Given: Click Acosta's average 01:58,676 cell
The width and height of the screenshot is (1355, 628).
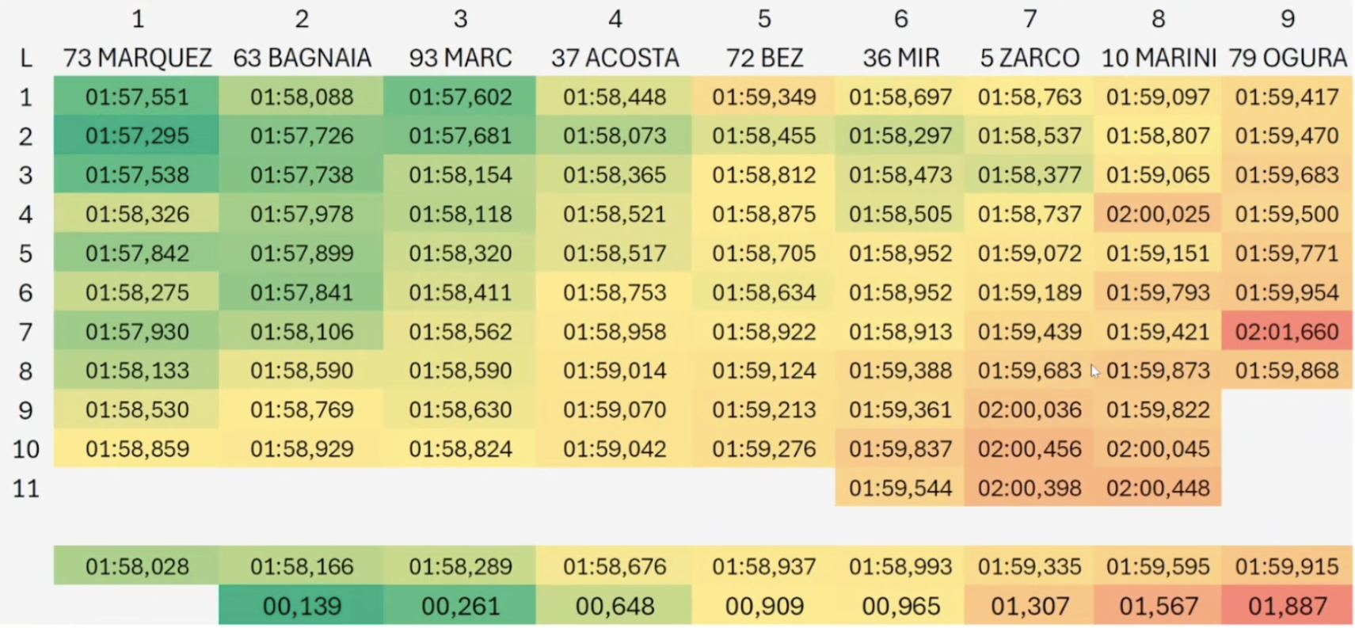Looking at the screenshot, I should pyautogui.click(x=615, y=567).
